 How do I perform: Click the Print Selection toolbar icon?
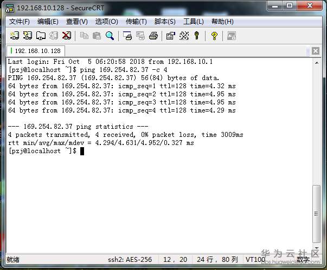click(x=140, y=36)
